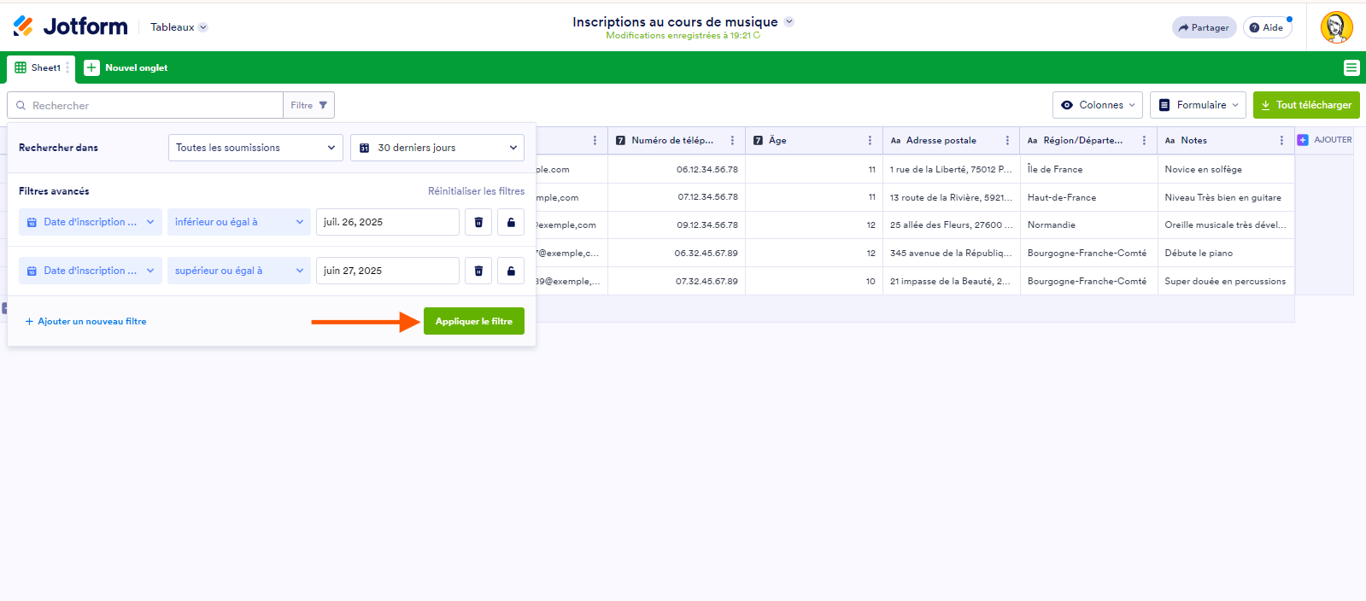Expand the table title dropdown arrow
Viewport: 1366px width, 601px height.
[x=789, y=22]
